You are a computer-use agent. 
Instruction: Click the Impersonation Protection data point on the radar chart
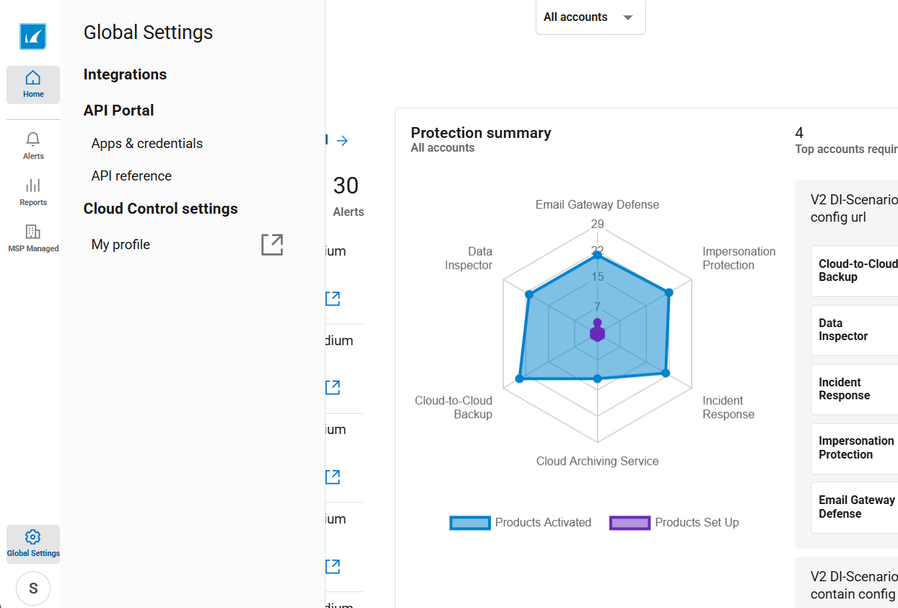pyautogui.click(x=668, y=292)
